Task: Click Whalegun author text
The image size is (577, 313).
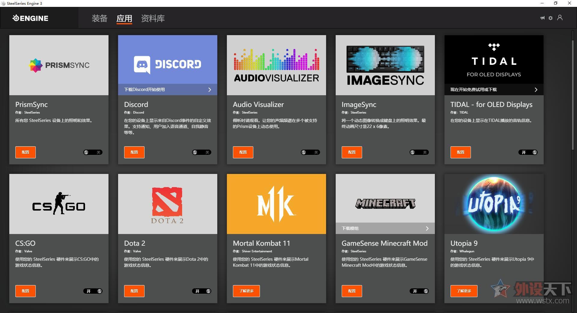Action: click(467, 251)
